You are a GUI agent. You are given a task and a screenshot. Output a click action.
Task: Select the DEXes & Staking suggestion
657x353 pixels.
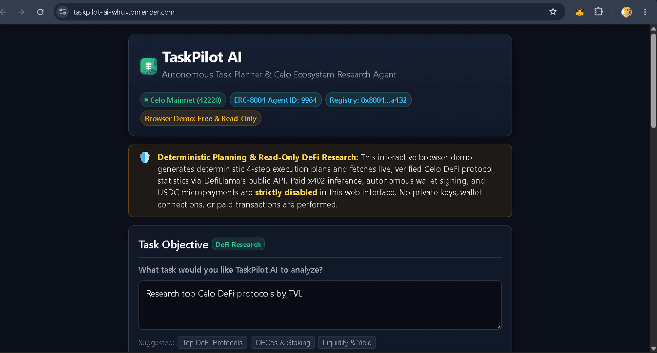pyautogui.click(x=283, y=343)
